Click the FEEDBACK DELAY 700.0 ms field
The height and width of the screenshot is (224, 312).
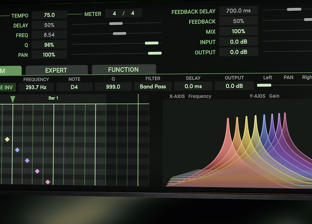click(x=238, y=11)
